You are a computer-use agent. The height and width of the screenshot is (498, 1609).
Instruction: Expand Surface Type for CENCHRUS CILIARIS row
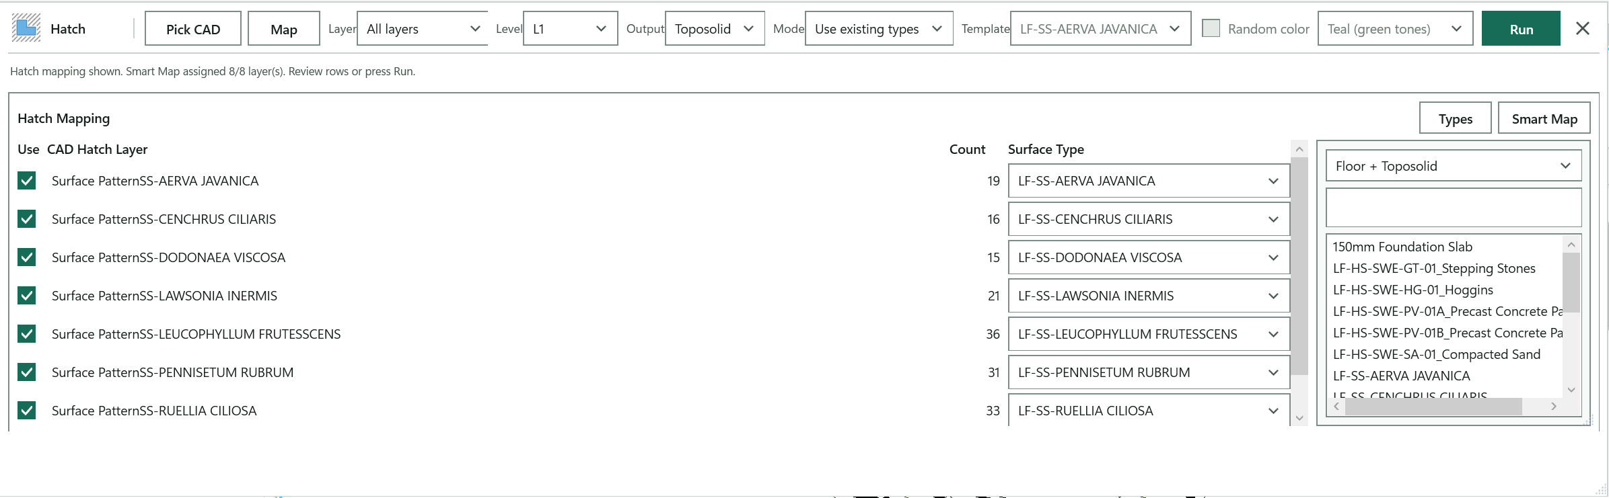click(1149, 219)
